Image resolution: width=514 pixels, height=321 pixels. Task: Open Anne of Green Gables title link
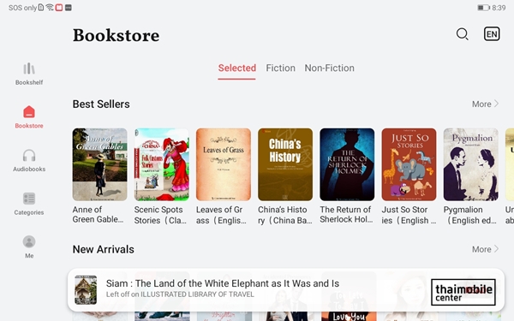[x=98, y=215]
